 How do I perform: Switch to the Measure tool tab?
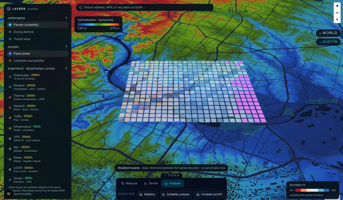[129, 183]
